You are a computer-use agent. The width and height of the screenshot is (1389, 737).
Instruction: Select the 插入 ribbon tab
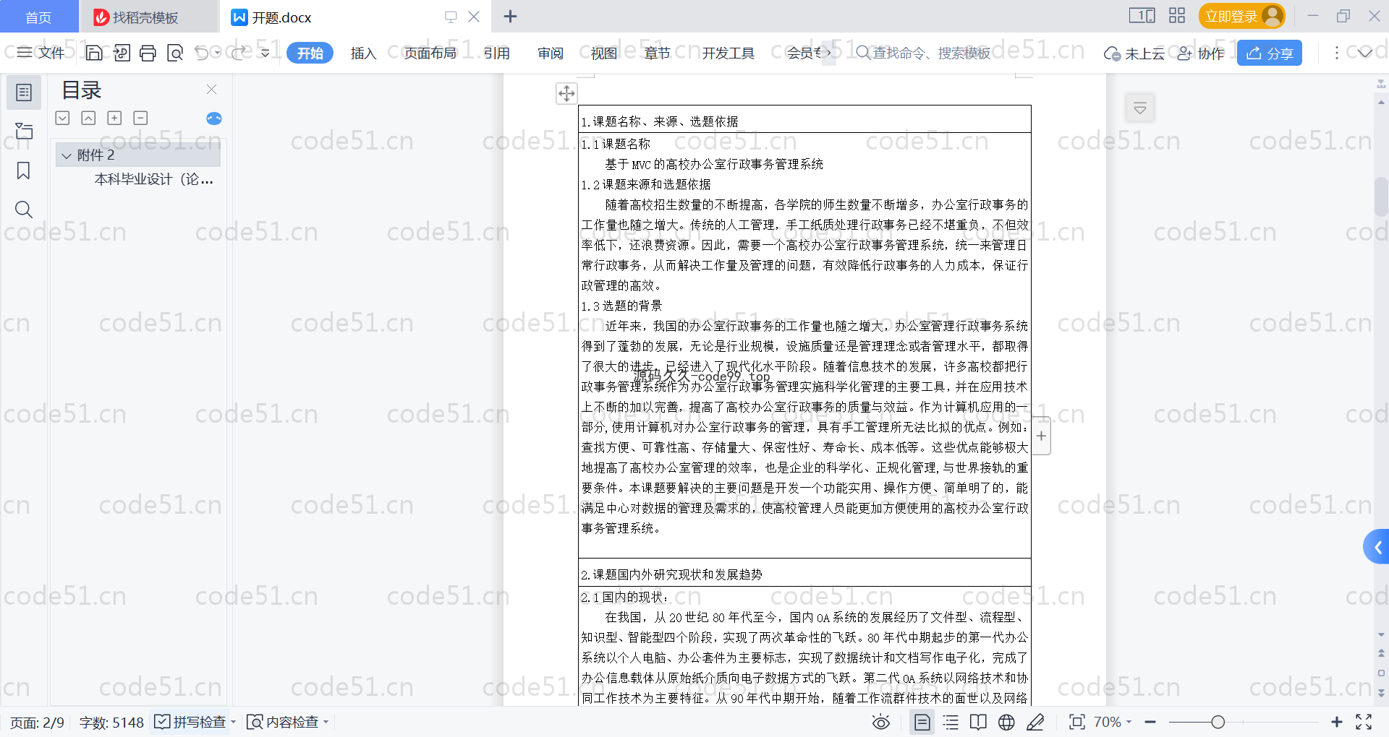(363, 53)
